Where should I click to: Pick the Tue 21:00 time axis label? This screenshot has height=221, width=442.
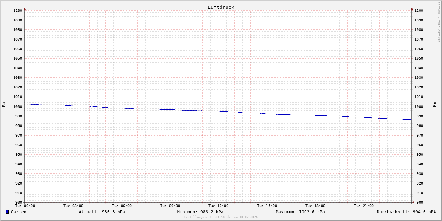[364, 206]
